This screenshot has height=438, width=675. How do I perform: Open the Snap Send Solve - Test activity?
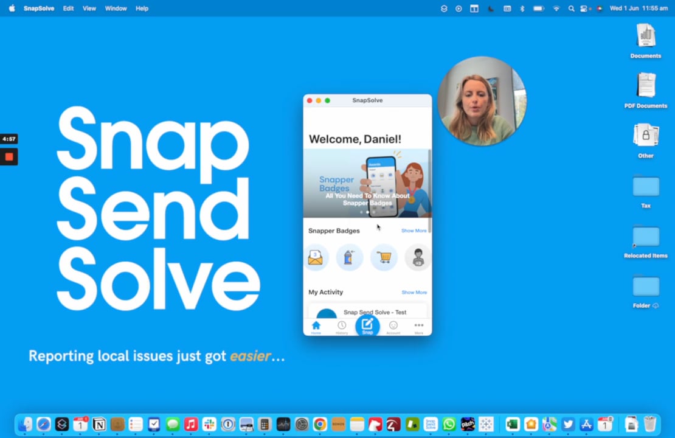point(367,312)
